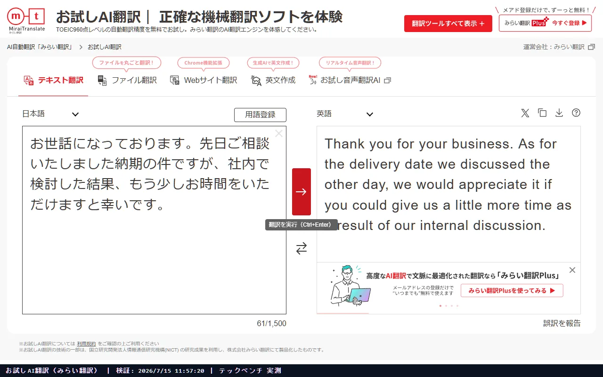Click the external window icon beside 運営会社
The width and height of the screenshot is (603, 377).
coord(592,47)
